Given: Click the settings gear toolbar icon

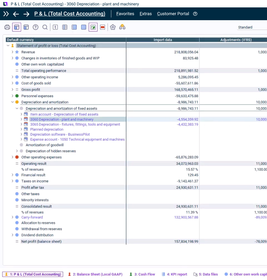Looking at the screenshot, I should point(113,27).
